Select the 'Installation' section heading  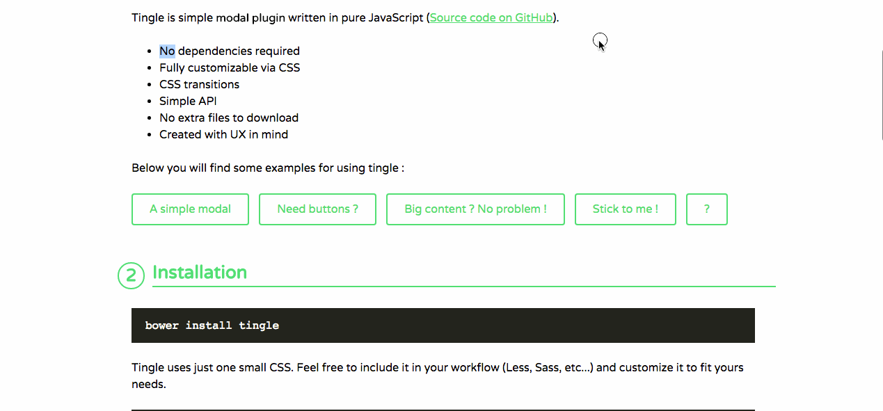pos(200,272)
